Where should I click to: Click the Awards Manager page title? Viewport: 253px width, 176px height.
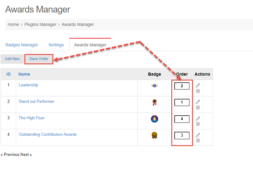(37, 9)
